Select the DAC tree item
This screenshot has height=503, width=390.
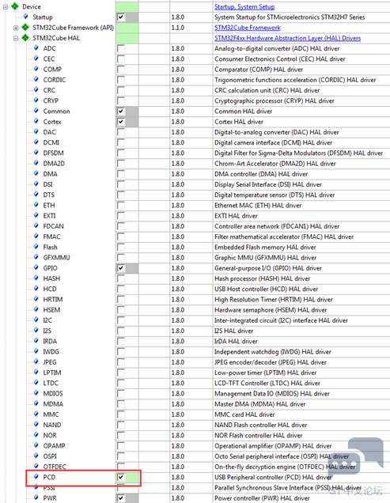(49, 132)
